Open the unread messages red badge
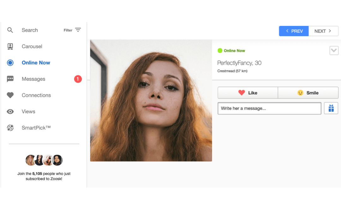341x221 pixels. 78,79
